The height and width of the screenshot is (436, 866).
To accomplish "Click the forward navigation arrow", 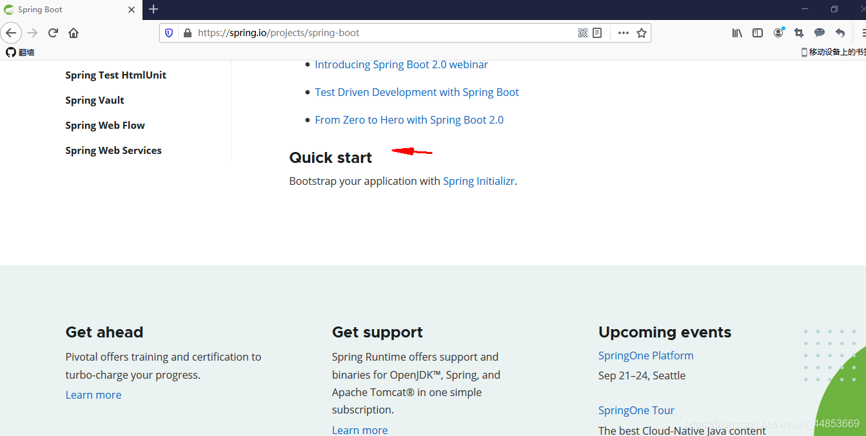I will 33,33.
